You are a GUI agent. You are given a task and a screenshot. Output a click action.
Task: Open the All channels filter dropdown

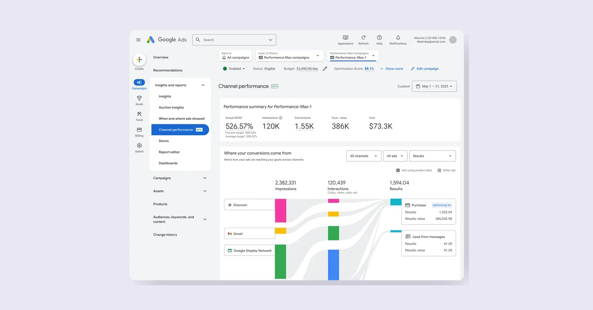click(364, 156)
